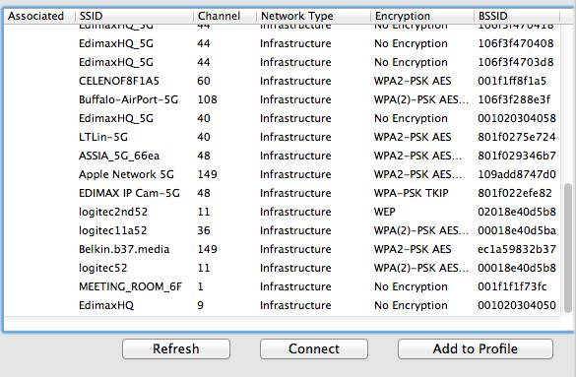Select the logitec11a52 network
576x377 pixels.
(283, 230)
